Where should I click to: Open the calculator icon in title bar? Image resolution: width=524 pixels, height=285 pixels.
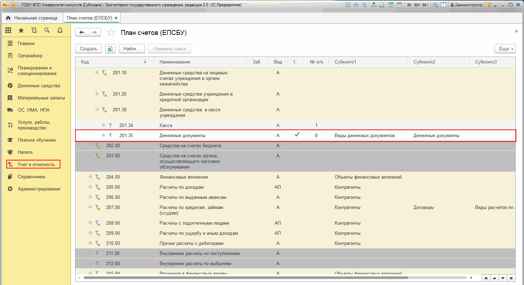(391, 5)
